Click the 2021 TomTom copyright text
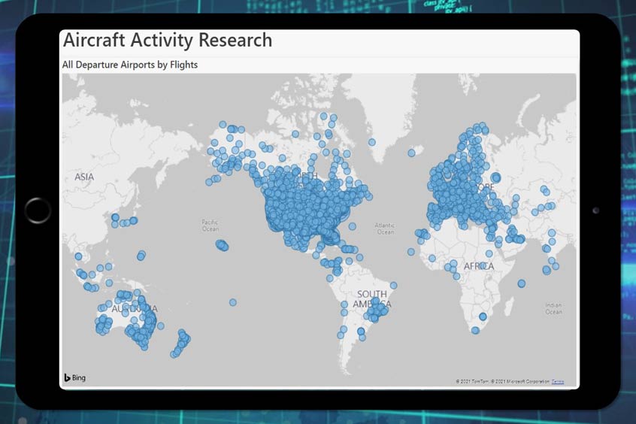Viewport: 636px width, 424px height. point(473,382)
